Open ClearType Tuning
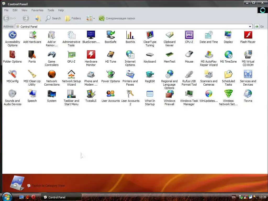Viewport: 268px width, 201px height. pos(150,39)
